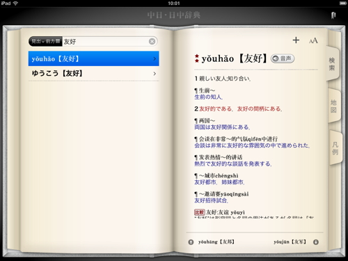Tap translation 熱烈で友好的な談話を発表する
Image resolution: width=348 pixels, height=261 pixels.
click(x=233, y=164)
